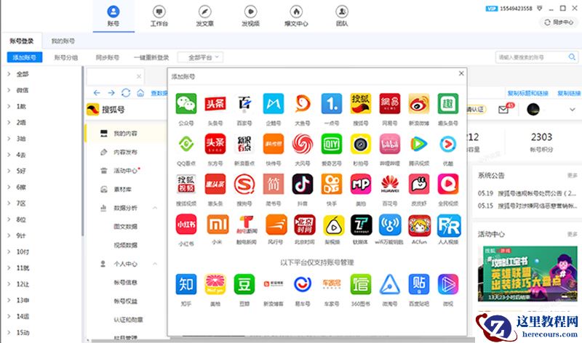Viewport: 582px width, 343px height.
Task: Refresh the embedded browser page
Action: pos(126,93)
